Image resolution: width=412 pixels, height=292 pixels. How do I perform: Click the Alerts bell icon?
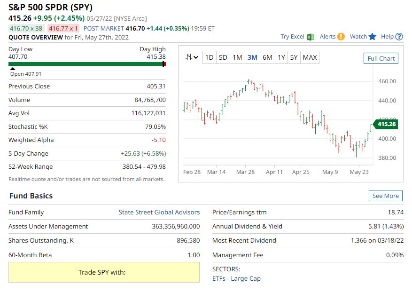(x=341, y=37)
